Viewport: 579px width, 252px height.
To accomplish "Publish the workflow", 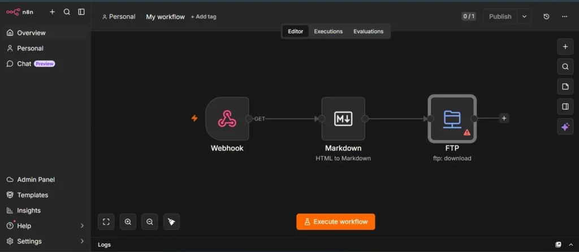I will pos(500,16).
